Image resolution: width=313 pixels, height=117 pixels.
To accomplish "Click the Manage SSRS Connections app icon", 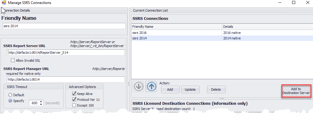I will 4,3.
